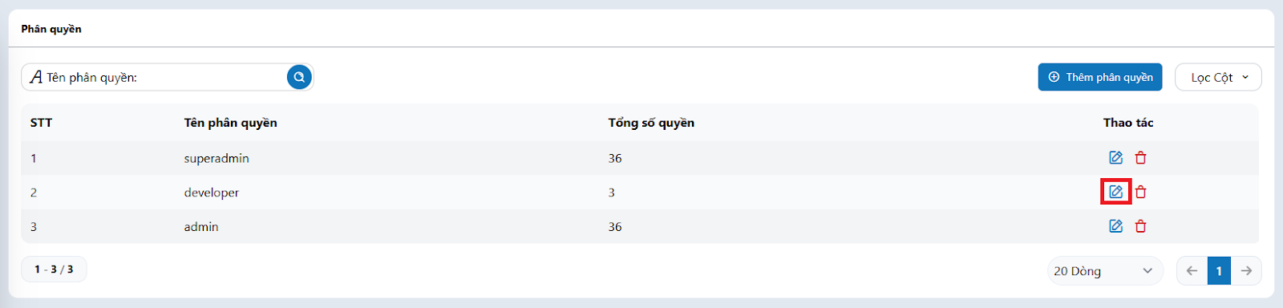Screen dimensions: 1283x308
Task: Click the Phân quyền page title
Action: [x=51, y=29]
